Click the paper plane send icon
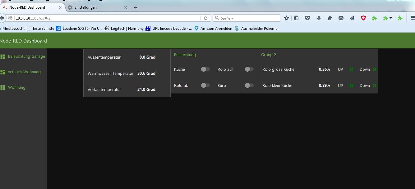 352,18
